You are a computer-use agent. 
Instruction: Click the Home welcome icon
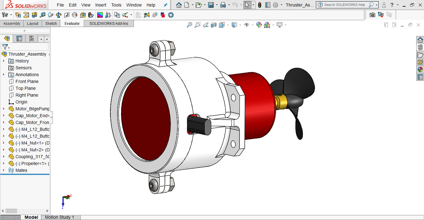pyautogui.click(x=179, y=5)
